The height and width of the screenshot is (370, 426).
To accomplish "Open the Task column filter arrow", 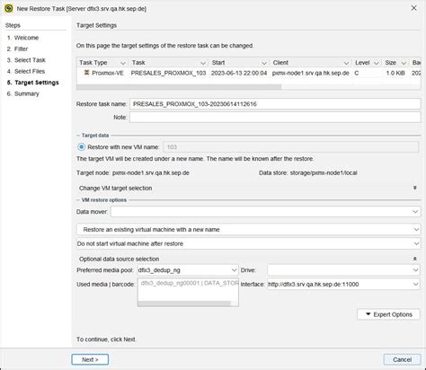I will tap(203, 63).
